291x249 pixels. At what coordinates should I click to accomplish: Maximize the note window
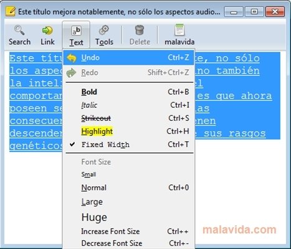254,12
